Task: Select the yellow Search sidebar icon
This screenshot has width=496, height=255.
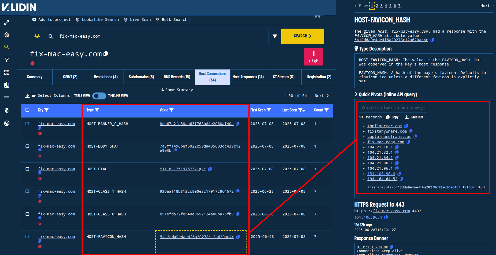Action: [x=7, y=47]
